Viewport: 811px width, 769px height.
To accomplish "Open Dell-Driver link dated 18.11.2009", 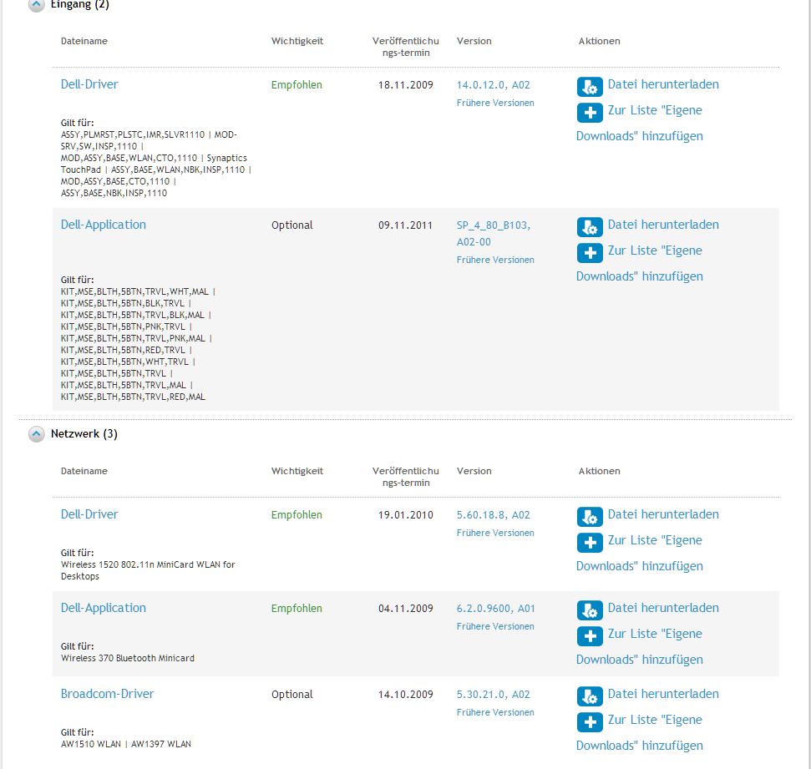I will pos(89,84).
